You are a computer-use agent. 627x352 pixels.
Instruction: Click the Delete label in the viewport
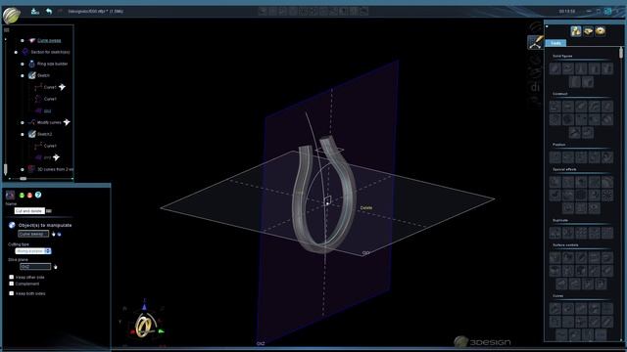tap(365, 208)
